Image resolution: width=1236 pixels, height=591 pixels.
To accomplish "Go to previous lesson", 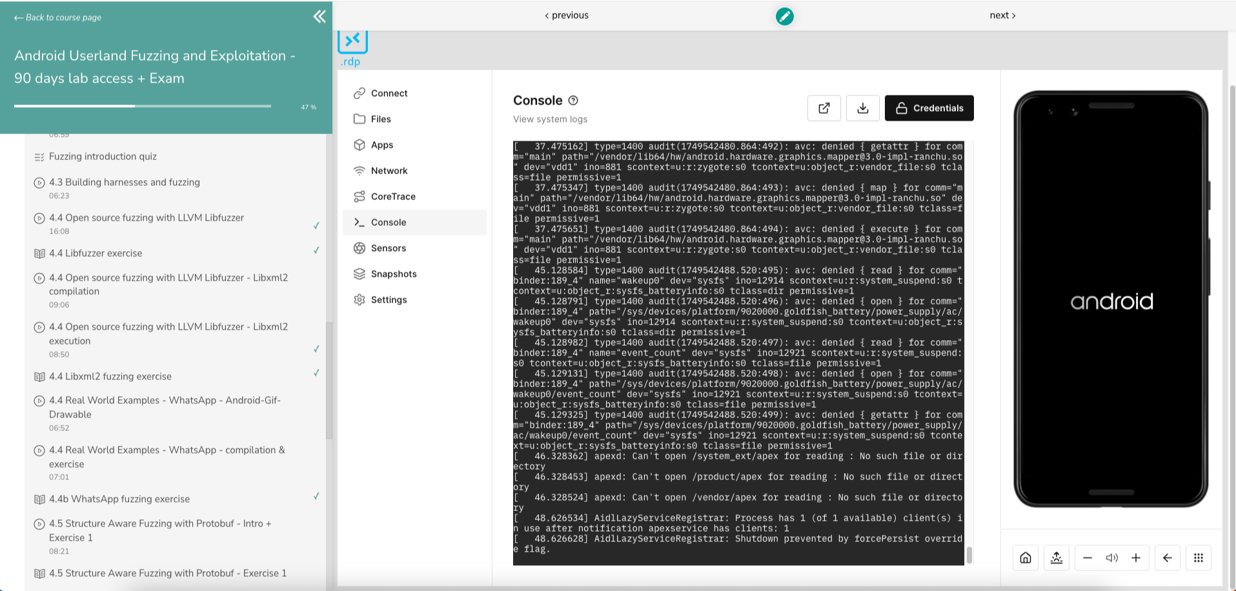I will click(x=567, y=15).
